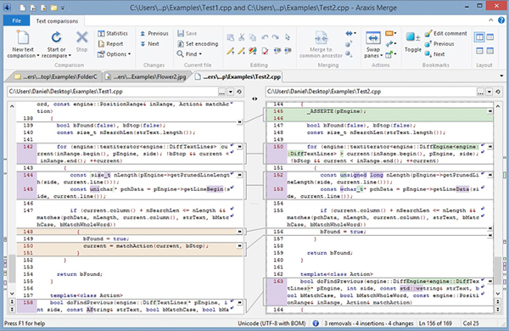Expand the tab list dropdown arrow
The height and width of the screenshot is (331, 509).
coord(501,76)
